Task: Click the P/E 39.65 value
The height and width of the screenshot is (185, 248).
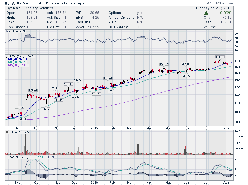Action: (x=95, y=13)
